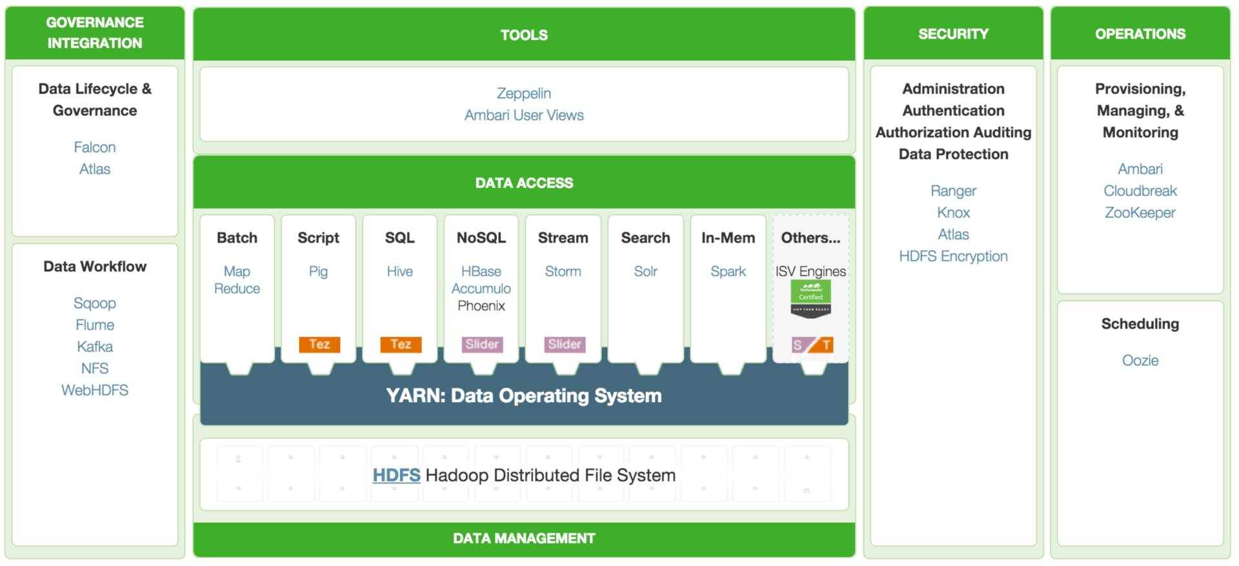Open Ambari under the Operations column
The height and width of the screenshot is (566, 1239).
[1140, 169]
